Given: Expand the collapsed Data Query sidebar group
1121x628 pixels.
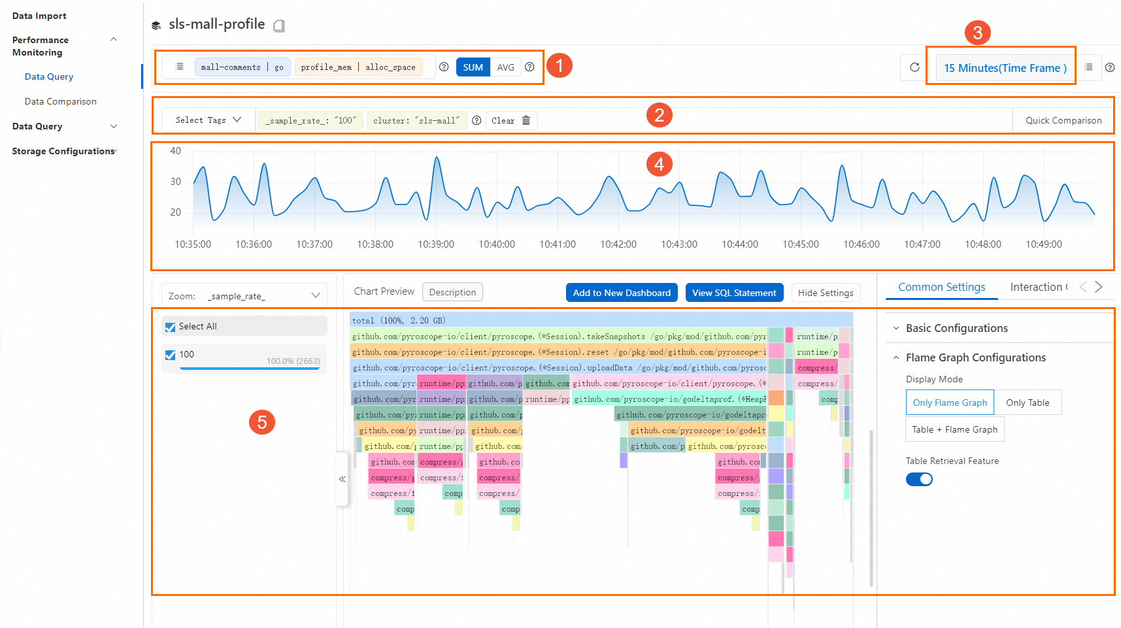Looking at the screenshot, I should tap(114, 126).
